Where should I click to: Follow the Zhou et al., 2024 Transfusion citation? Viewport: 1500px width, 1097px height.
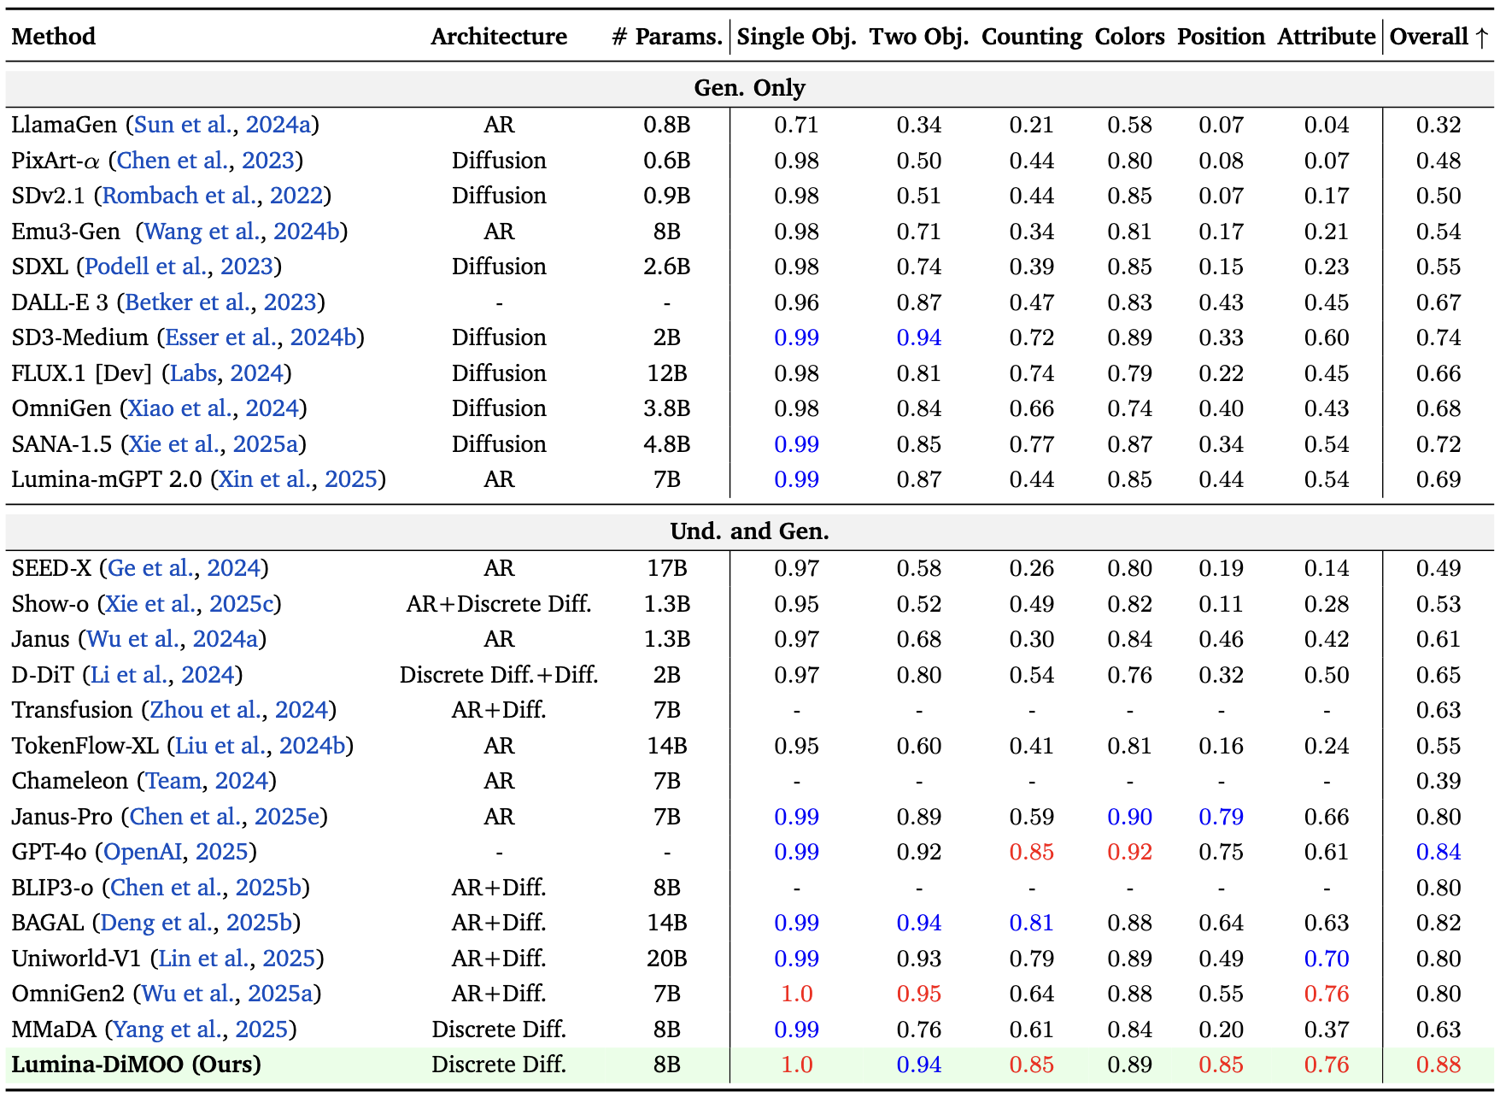(x=239, y=710)
